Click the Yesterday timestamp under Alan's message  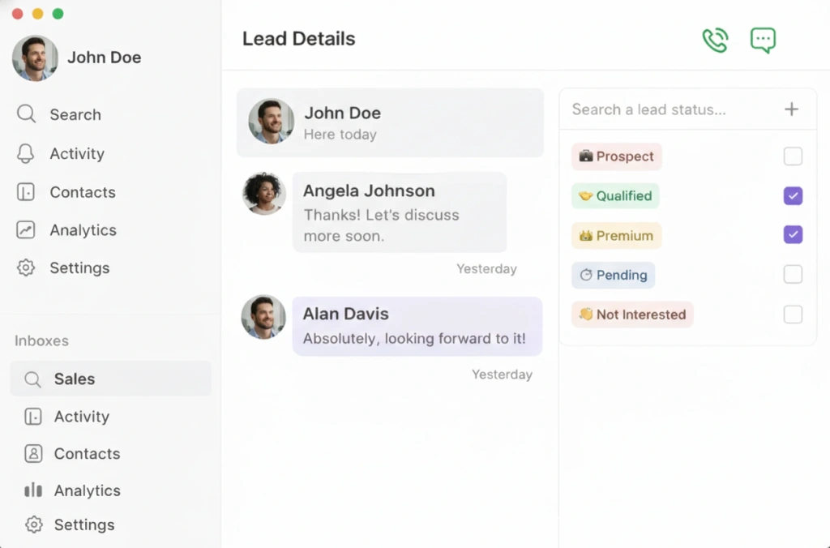(502, 375)
